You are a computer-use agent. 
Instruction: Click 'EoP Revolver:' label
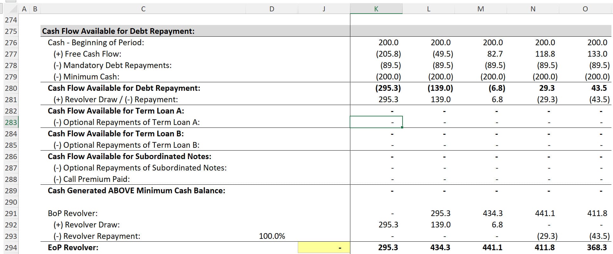(x=73, y=247)
